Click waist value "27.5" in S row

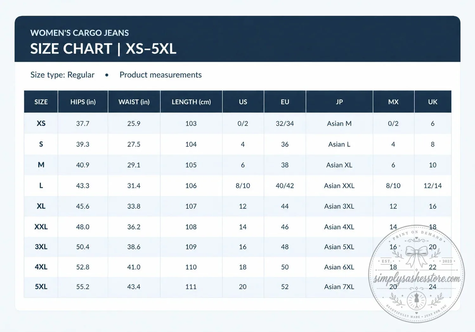(134, 144)
